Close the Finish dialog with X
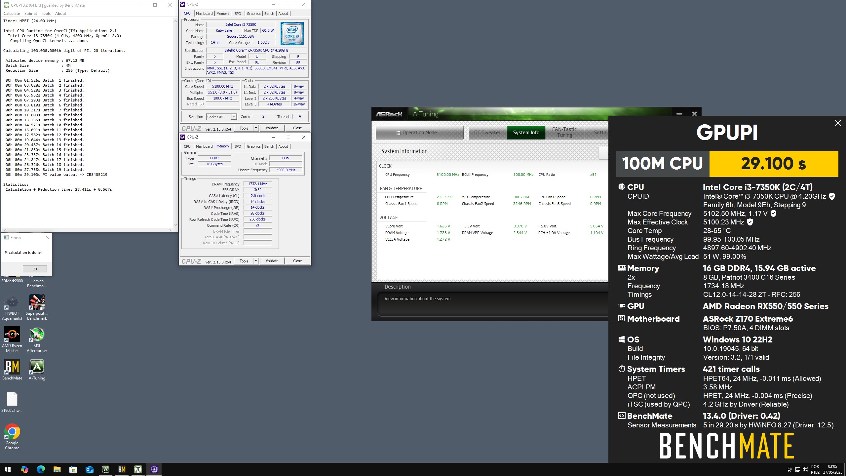The image size is (846, 476). click(x=47, y=237)
